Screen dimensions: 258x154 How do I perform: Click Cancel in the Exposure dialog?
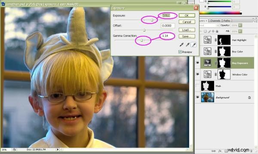187,22
